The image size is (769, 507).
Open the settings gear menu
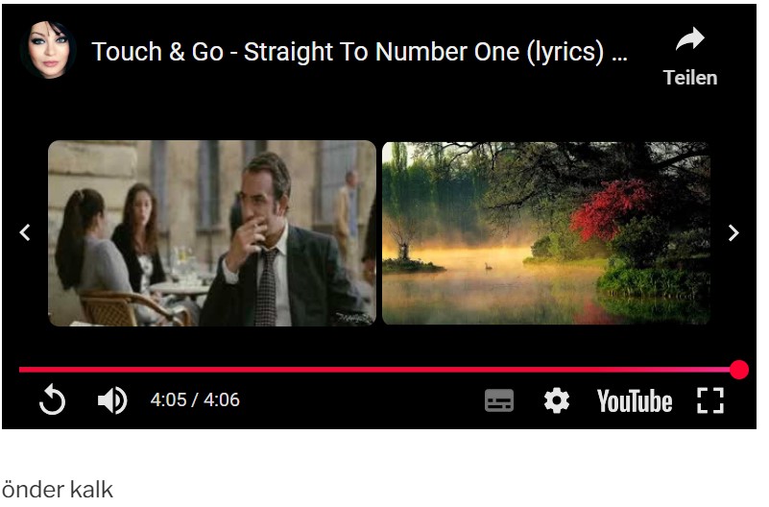[x=557, y=400]
